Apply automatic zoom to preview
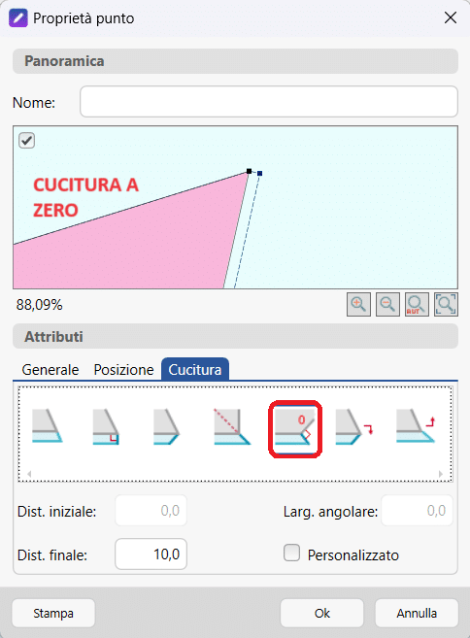This screenshot has height=638, width=470. pyautogui.click(x=417, y=304)
